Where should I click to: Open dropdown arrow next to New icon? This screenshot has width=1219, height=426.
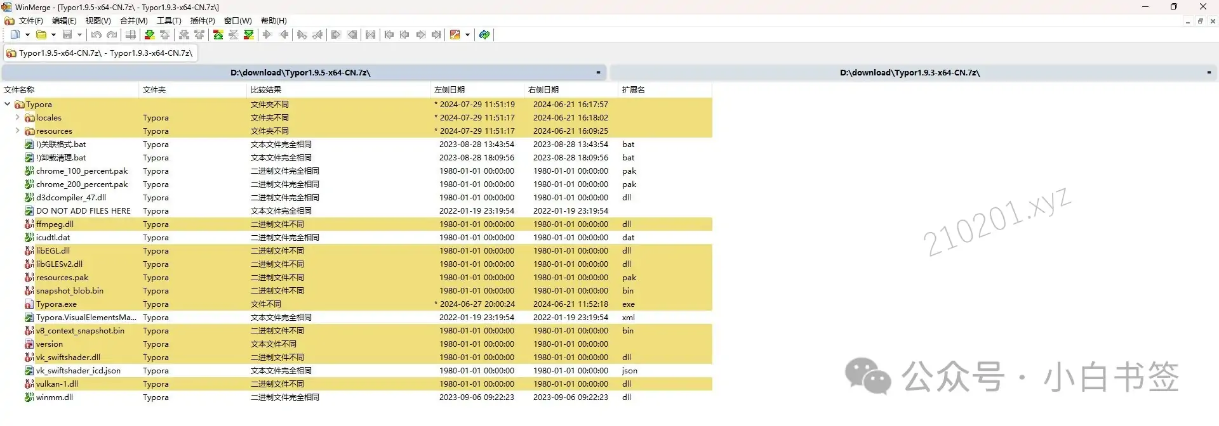click(27, 35)
